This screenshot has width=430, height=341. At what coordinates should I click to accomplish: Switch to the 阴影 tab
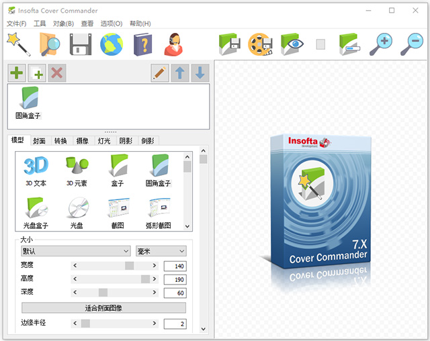pyautogui.click(x=126, y=141)
